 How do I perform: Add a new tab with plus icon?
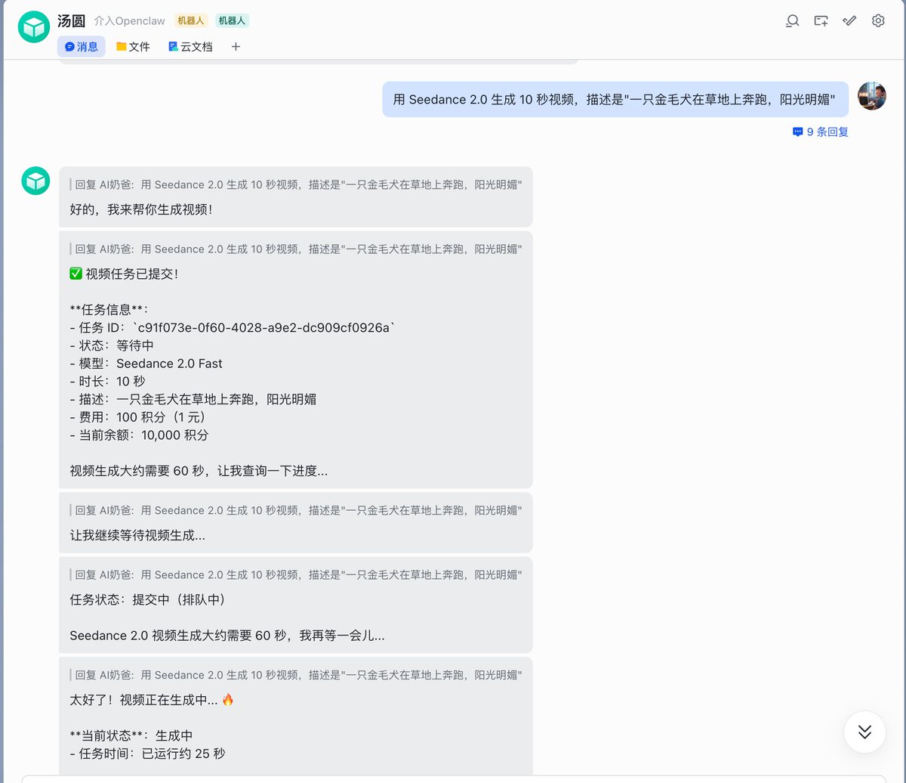coord(236,47)
